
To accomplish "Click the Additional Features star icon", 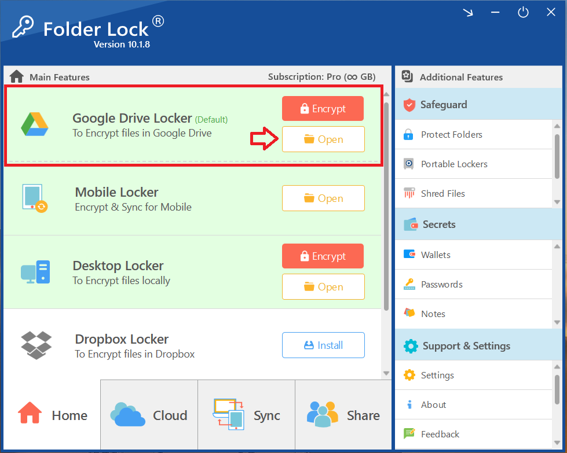I will (x=407, y=76).
